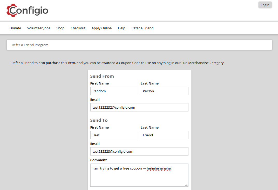Open the Help link
The image size is (278, 190).
[122, 28]
